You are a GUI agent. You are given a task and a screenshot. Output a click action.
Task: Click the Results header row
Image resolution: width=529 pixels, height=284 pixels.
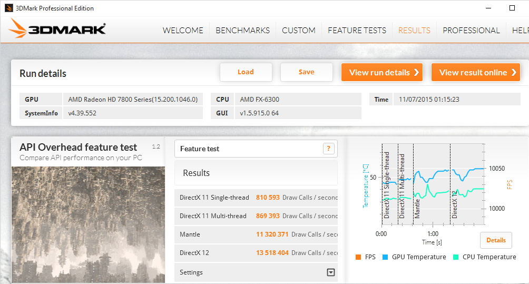[256, 173]
